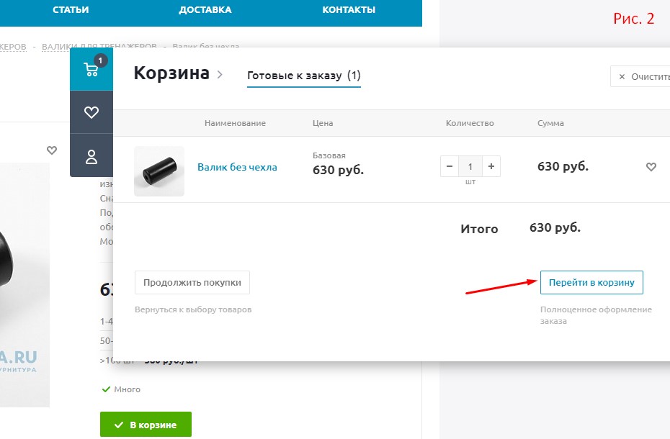Select the Готовые к заказу tab
This screenshot has height=439, width=670.
pos(303,76)
